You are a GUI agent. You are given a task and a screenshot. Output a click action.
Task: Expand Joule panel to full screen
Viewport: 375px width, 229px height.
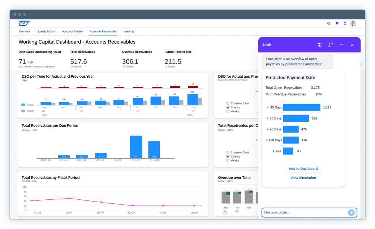click(331, 45)
